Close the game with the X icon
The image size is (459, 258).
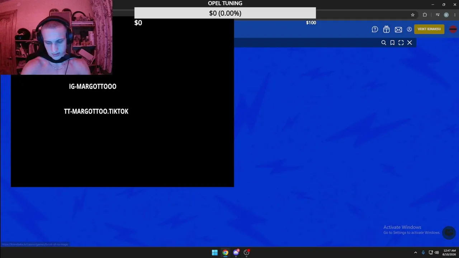pyautogui.click(x=410, y=43)
